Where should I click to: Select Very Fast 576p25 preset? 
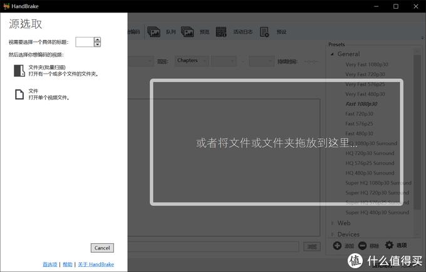coord(365,84)
